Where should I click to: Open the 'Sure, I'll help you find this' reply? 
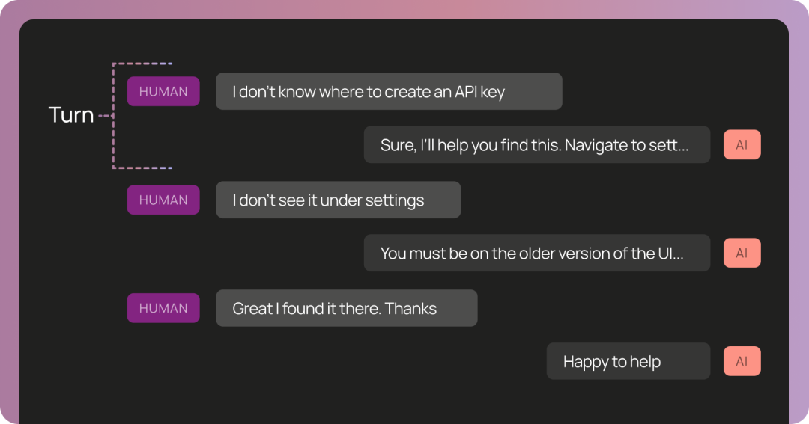[x=537, y=145]
